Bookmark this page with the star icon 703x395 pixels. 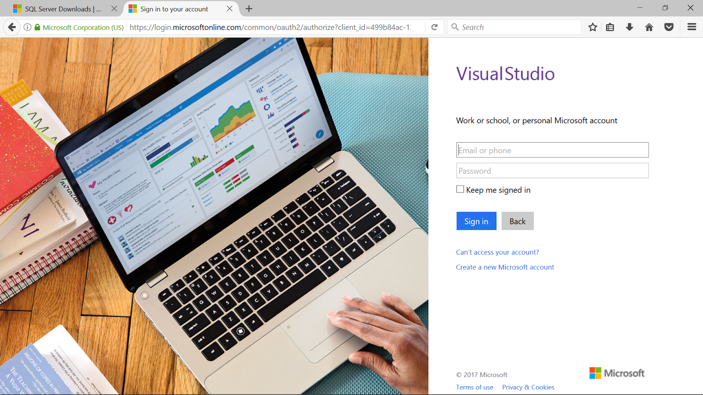click(592, 27)
